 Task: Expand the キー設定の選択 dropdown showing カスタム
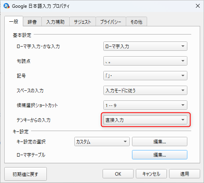(x=102, y=142)
